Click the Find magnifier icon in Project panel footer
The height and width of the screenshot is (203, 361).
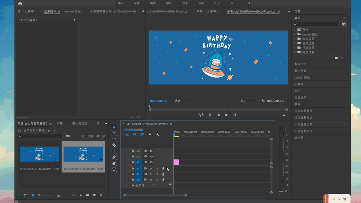pyautogui.click(x=81, y=195)
